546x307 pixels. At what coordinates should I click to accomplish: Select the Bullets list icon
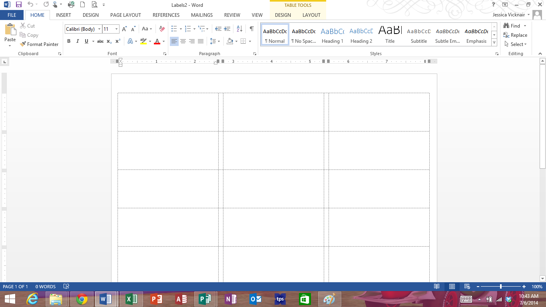173,28
